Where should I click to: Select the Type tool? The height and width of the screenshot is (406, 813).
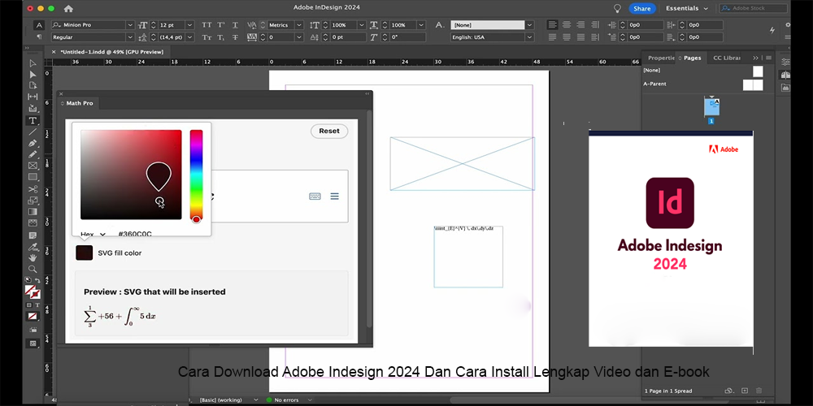pos(33,120)
